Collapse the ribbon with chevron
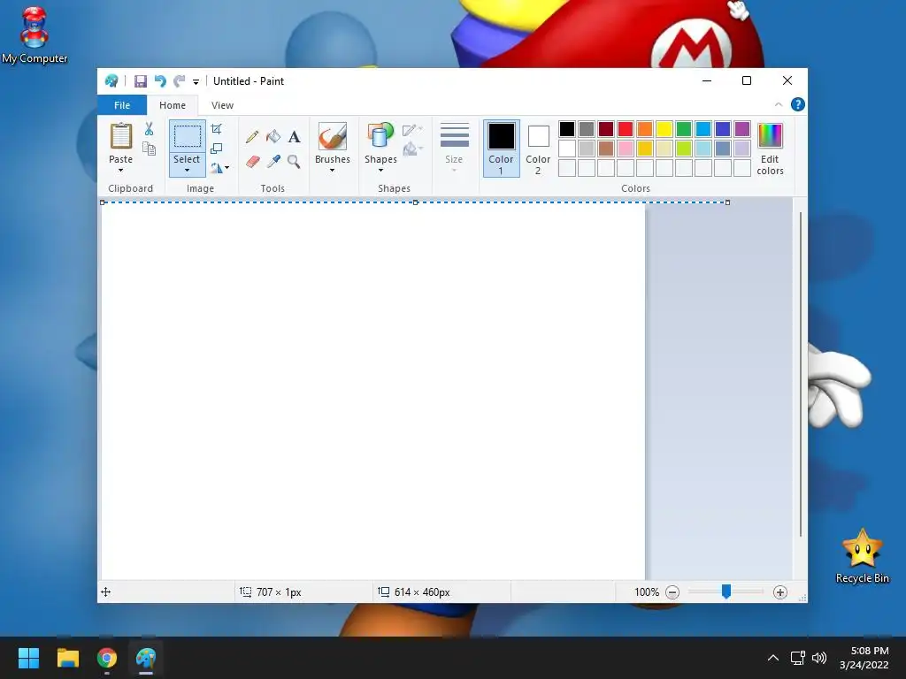906x679 pixels. (x=779, y=104)
